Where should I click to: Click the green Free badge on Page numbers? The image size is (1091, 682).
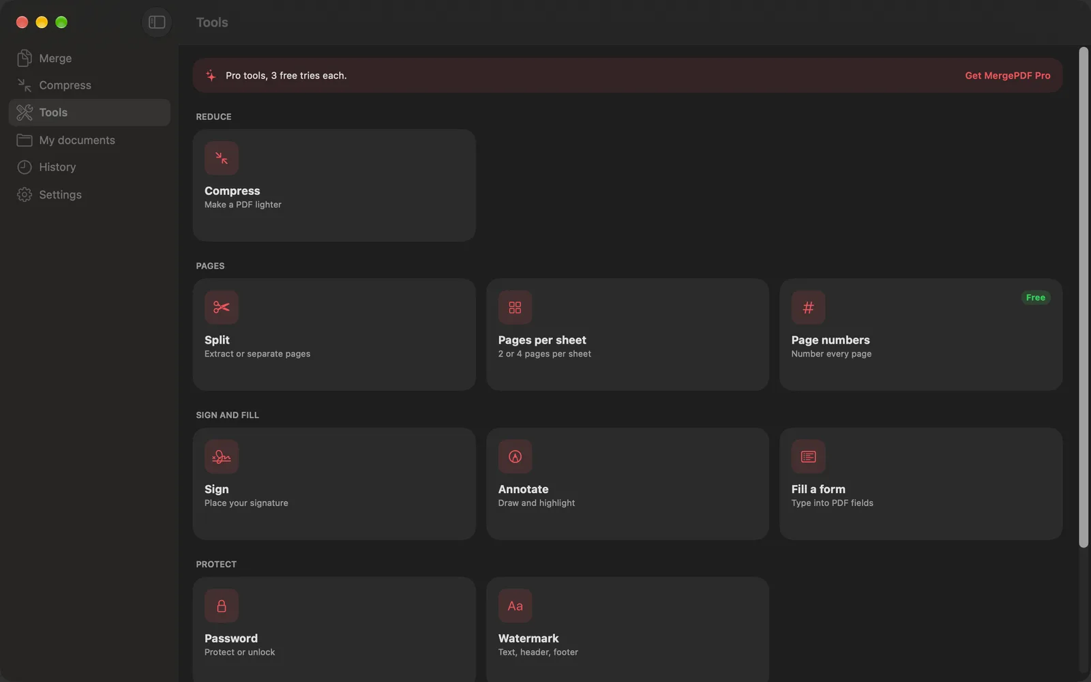pos(1035,297)
